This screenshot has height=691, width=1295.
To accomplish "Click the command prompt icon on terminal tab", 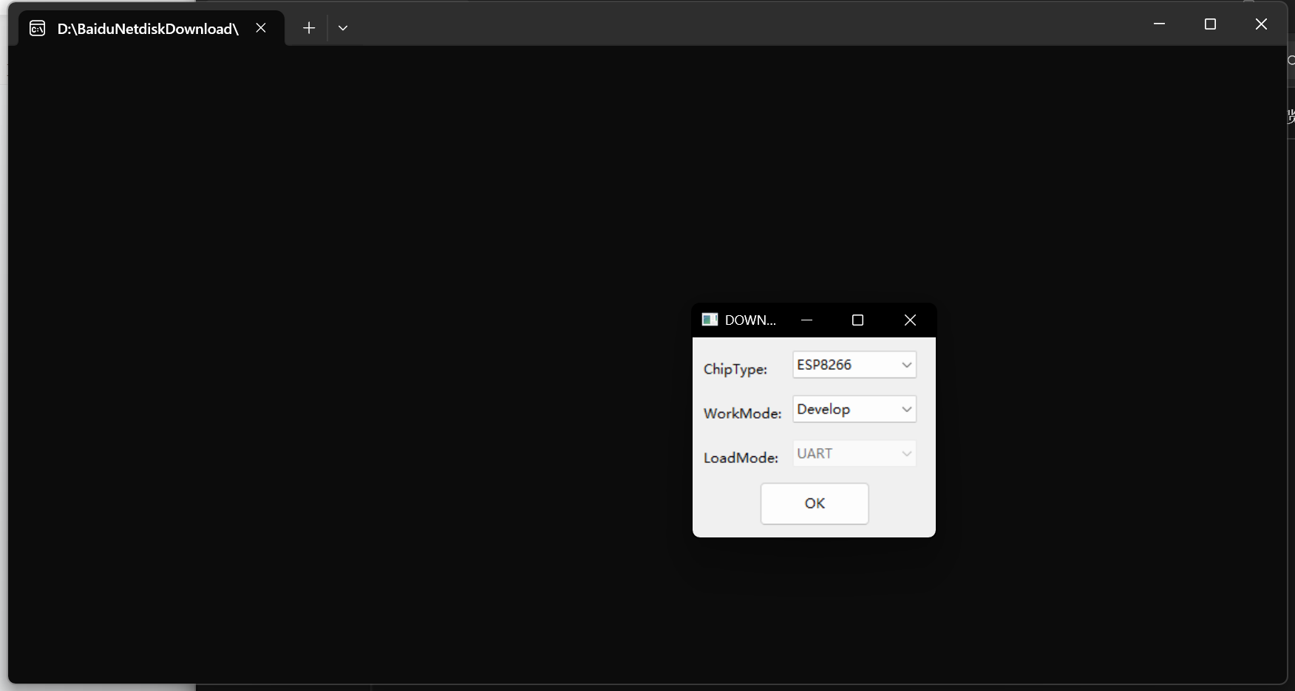I will click(x=37, y=29).
